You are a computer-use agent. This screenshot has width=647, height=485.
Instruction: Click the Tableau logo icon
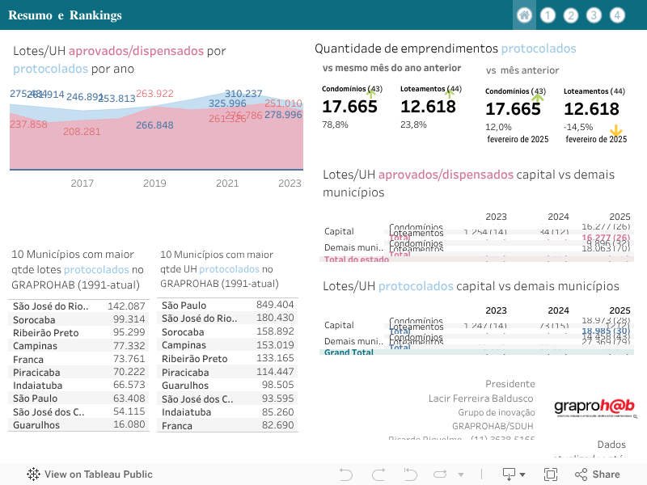[x=33, y=474]
